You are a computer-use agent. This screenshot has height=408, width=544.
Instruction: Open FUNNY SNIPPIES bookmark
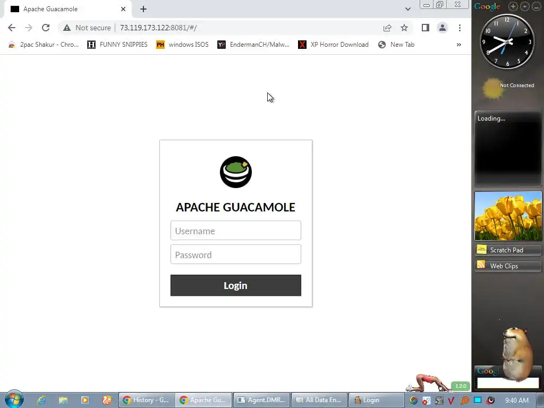pos(117,45)
